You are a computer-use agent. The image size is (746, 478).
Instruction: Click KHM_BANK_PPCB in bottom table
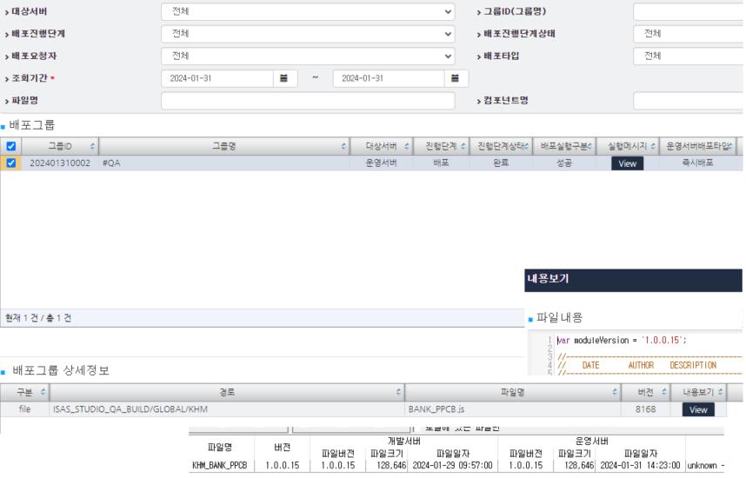click(220, 466)
